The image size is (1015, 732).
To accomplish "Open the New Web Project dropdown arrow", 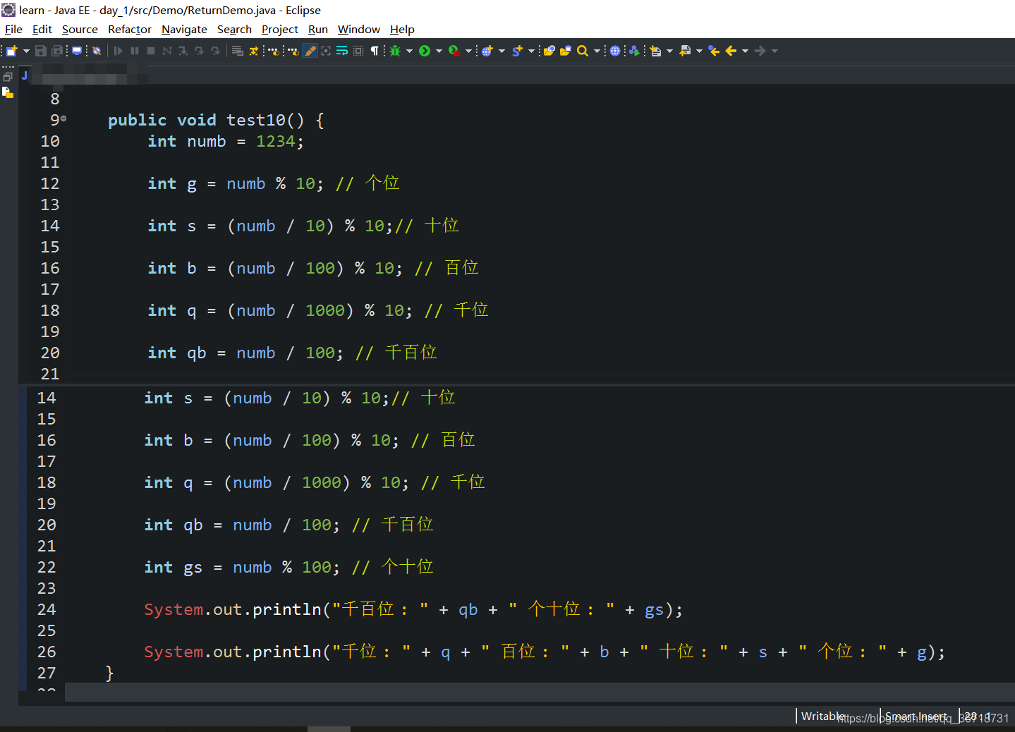I will (x=502, y=51).
